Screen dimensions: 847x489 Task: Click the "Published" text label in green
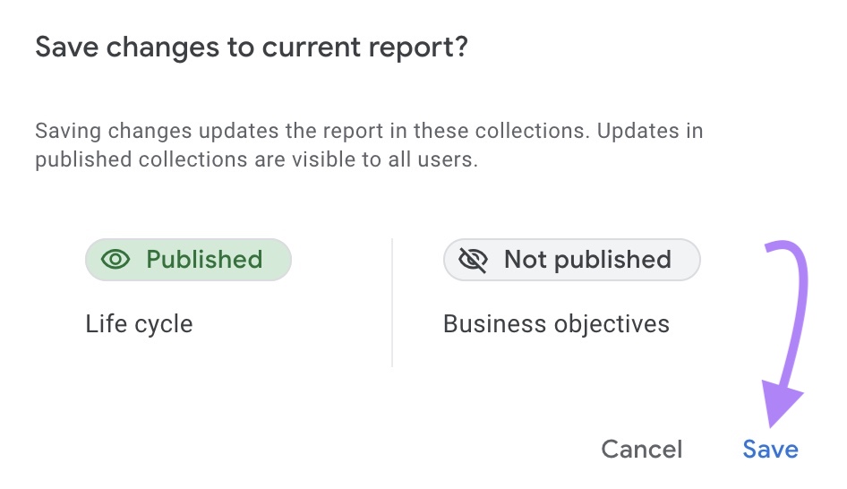point(204,260)
